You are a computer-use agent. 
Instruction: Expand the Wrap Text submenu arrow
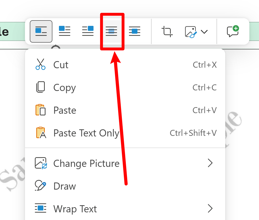click(x=210, y=209)
